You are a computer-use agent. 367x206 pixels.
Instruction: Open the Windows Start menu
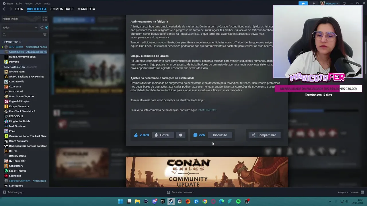click(x=121, y=201)
